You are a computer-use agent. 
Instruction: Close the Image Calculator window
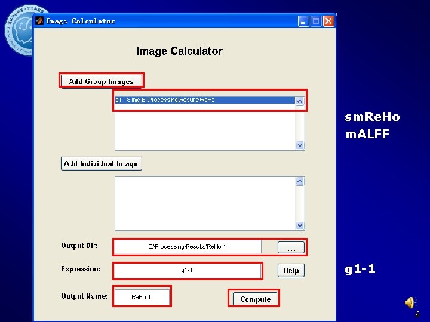[x=328, y=21]
